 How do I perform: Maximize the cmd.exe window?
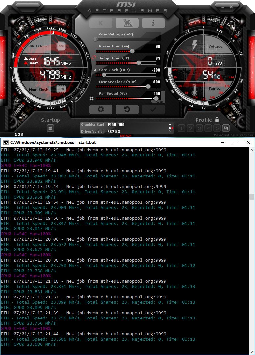point(235,142)
